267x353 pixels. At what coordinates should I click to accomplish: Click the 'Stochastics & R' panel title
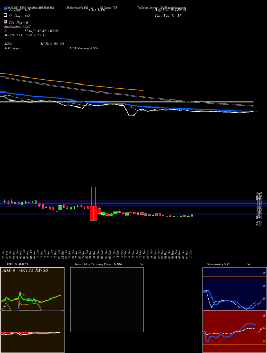point(218,264)
